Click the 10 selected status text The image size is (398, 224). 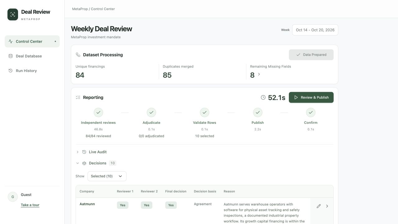pos(205,136)
